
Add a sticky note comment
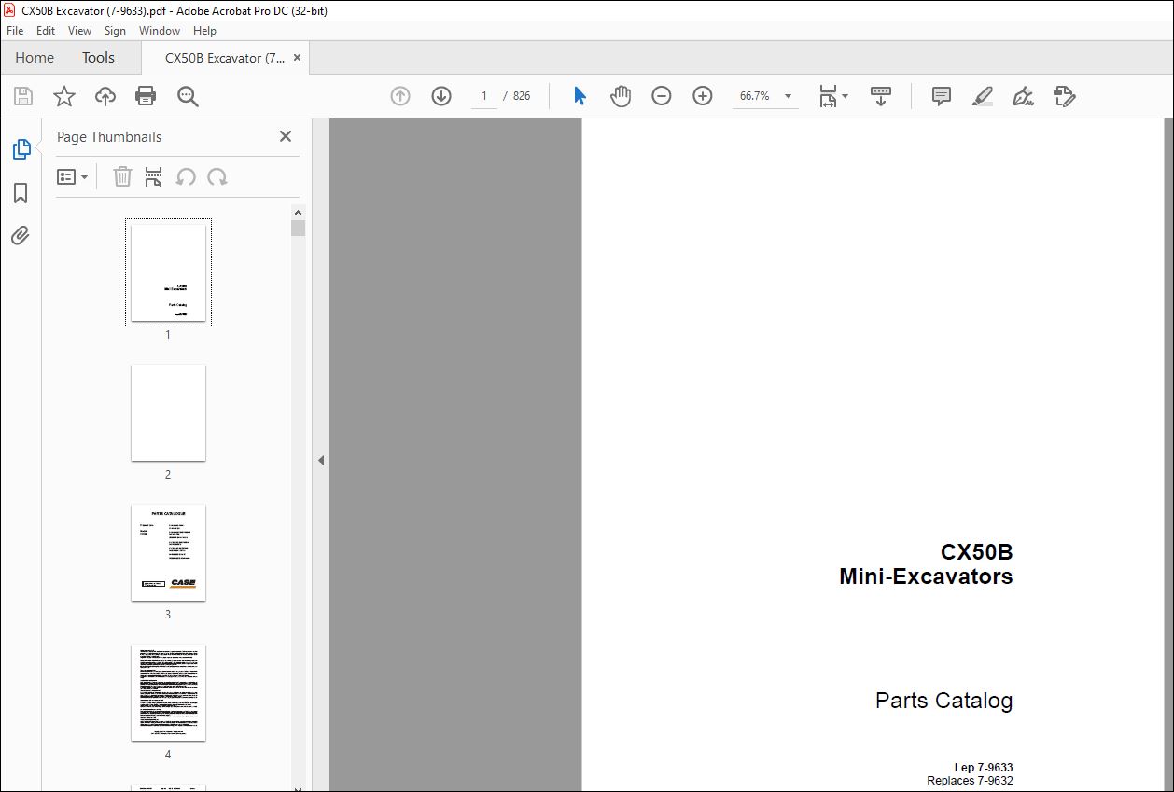click(x=942, y=96)
